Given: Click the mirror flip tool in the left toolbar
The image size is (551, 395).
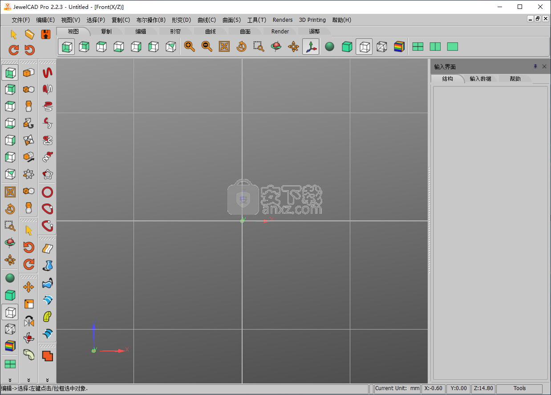Looking at the screenshot, I should click(29, 321).
